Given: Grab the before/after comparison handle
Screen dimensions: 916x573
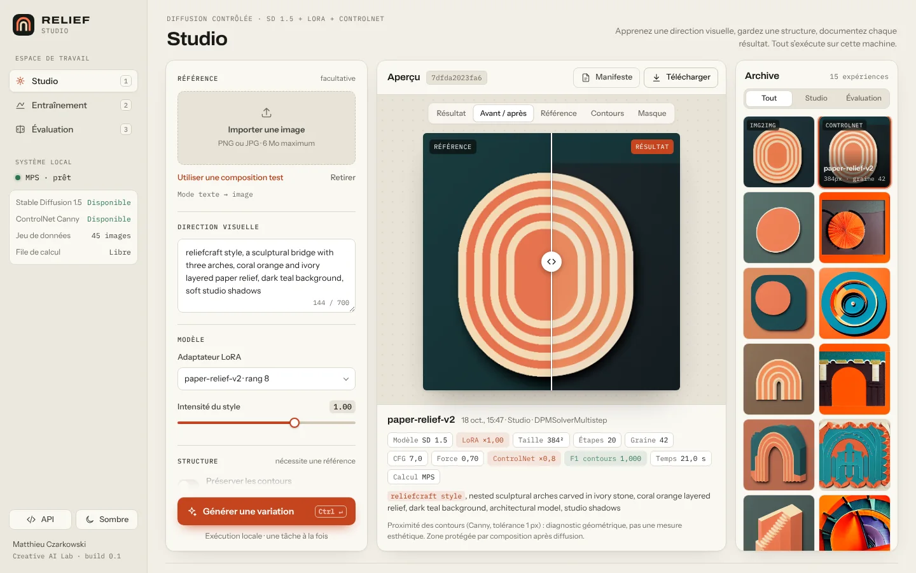Looking at the screenshot, I should [552, 262].
